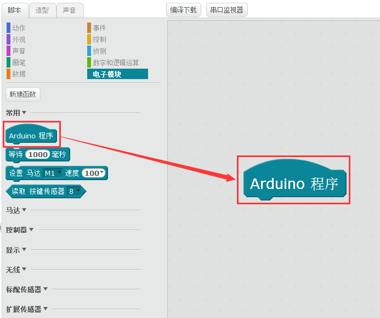Open the speed 100 dropdown
Viewport: 380px width, 318px height.
point(94,173)
